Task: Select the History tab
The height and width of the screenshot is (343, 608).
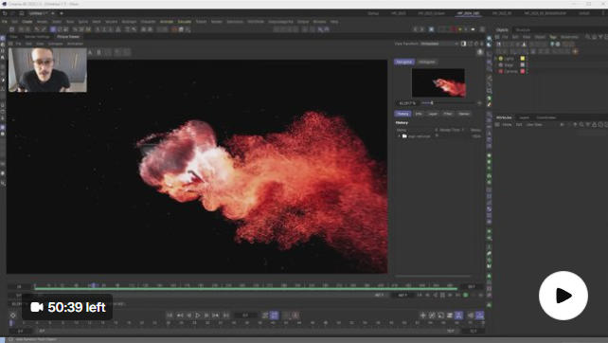Action: click(402, 114)
